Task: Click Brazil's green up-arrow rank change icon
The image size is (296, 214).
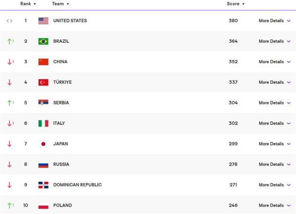Action: [10, 41]
